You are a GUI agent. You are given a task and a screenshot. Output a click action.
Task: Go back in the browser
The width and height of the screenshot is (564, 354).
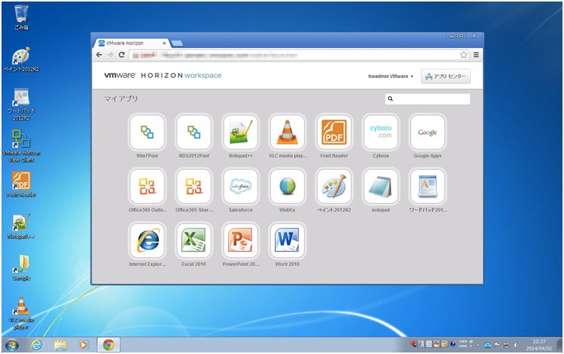(x=99, y=55)
